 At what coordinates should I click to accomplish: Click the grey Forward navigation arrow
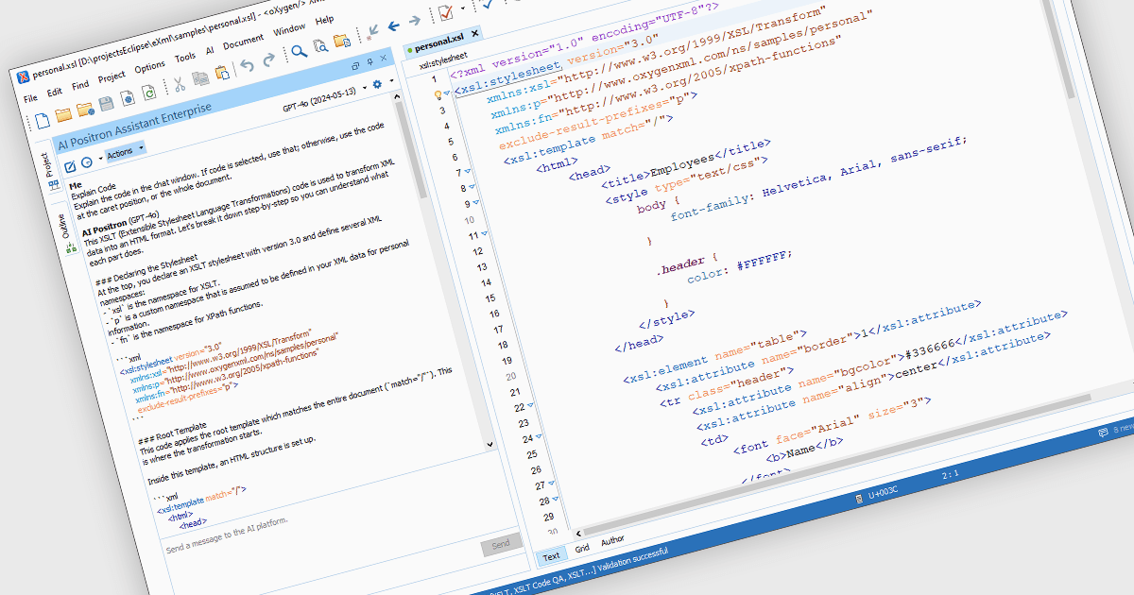417,19
